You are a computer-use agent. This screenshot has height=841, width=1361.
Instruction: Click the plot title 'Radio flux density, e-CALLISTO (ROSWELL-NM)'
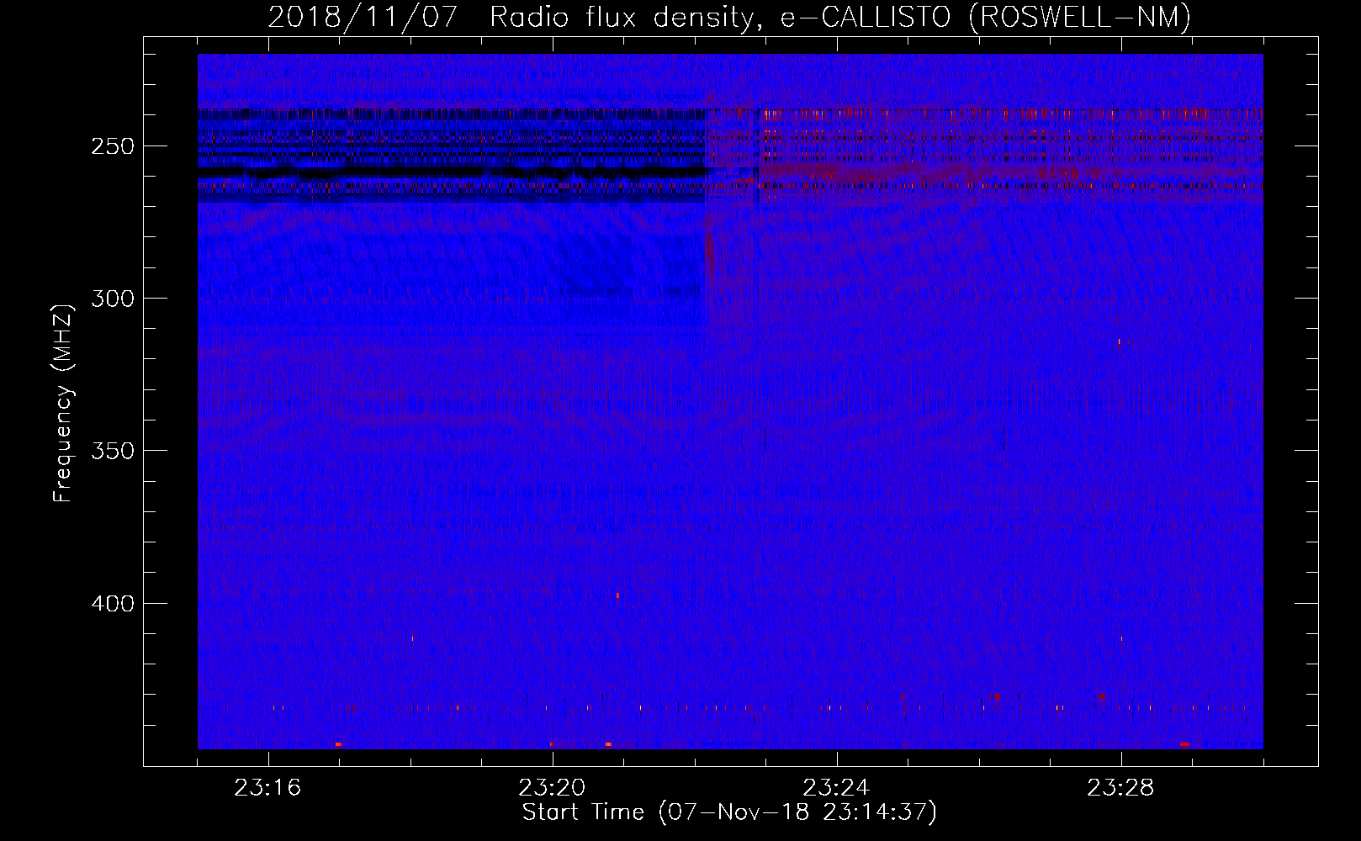tap(839, 18)
